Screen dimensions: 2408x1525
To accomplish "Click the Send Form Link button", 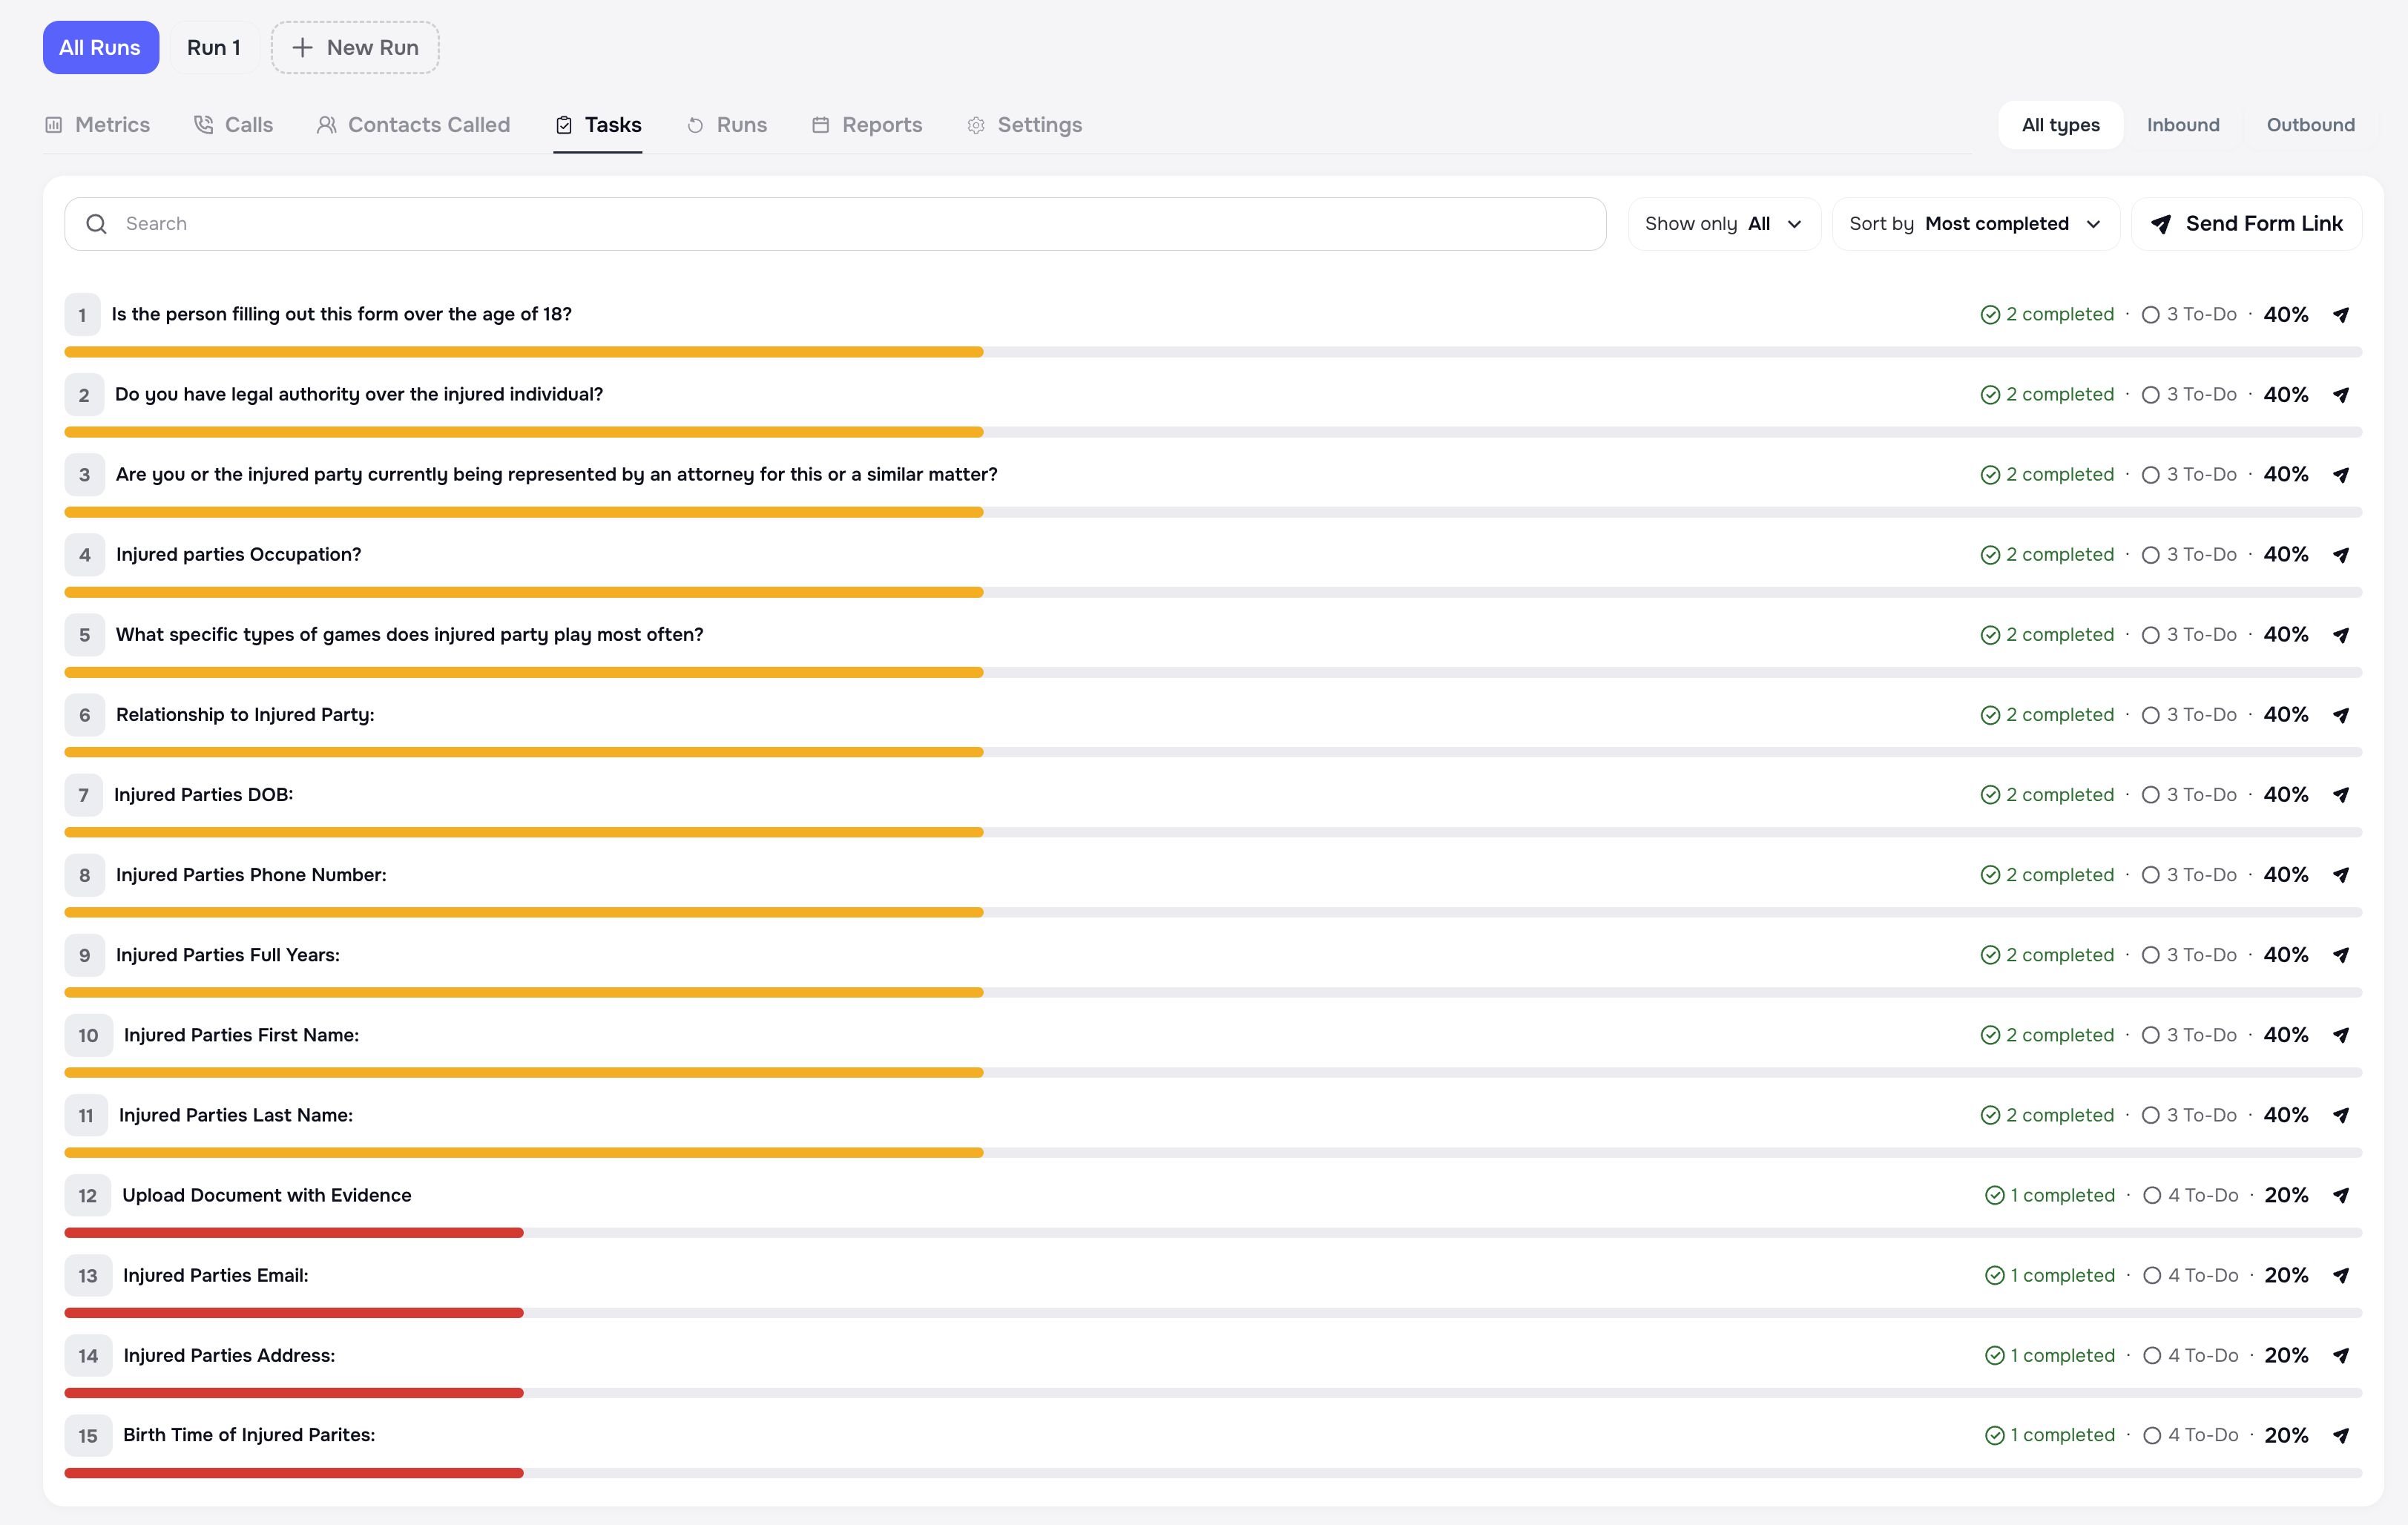I will 2246,223.
